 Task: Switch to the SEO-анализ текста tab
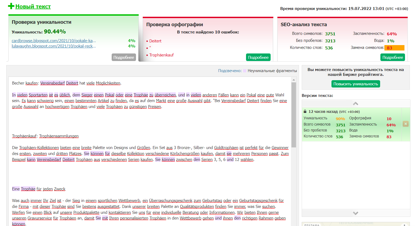(x=304, y=25)
